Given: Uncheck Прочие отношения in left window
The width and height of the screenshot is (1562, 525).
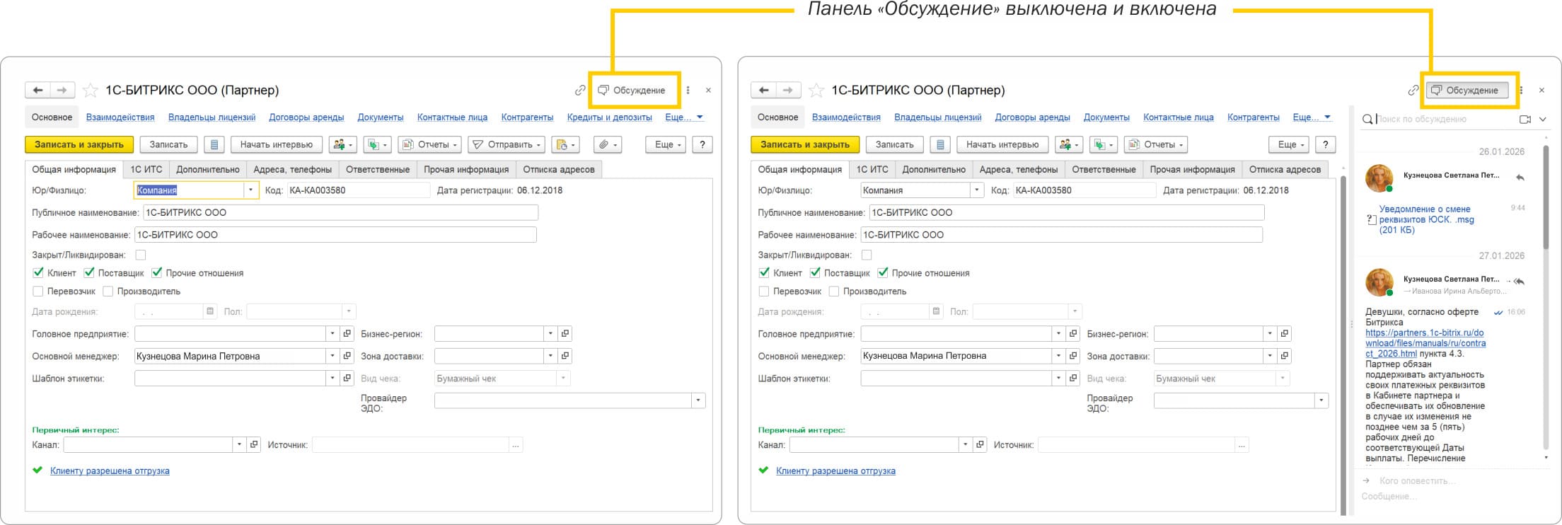Looking at the screenshot, I should [157, 272].
